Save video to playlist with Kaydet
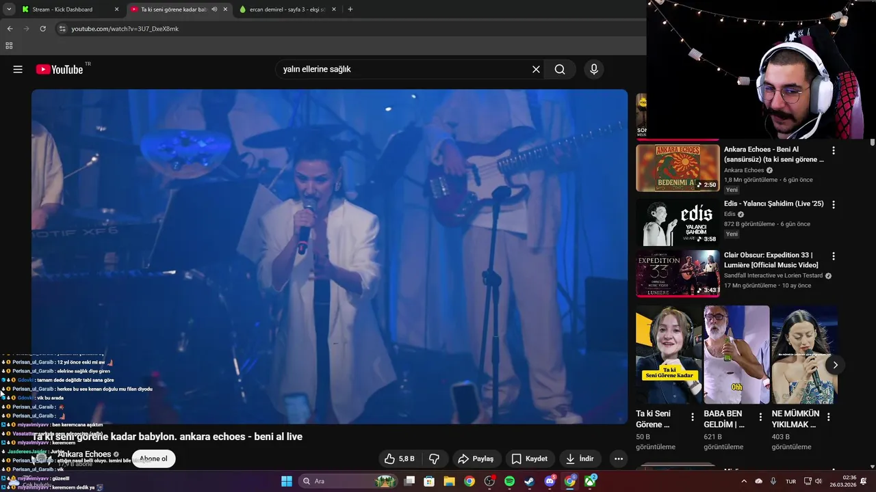Screen dimensions: 876x492 pos(530,459)
